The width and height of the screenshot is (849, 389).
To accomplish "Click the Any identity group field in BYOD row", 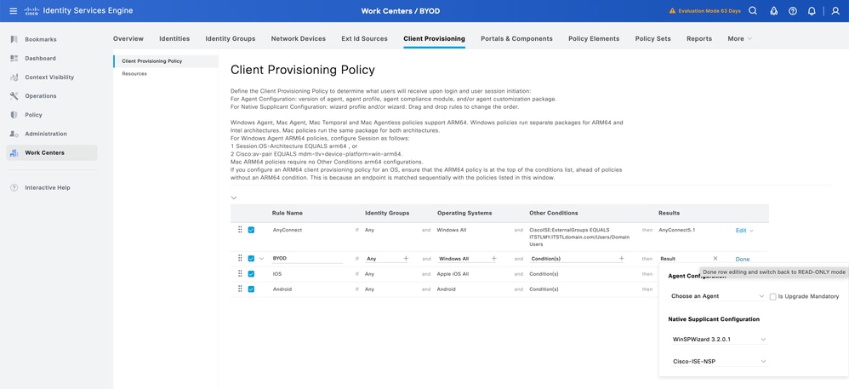I will click(384, 259).
